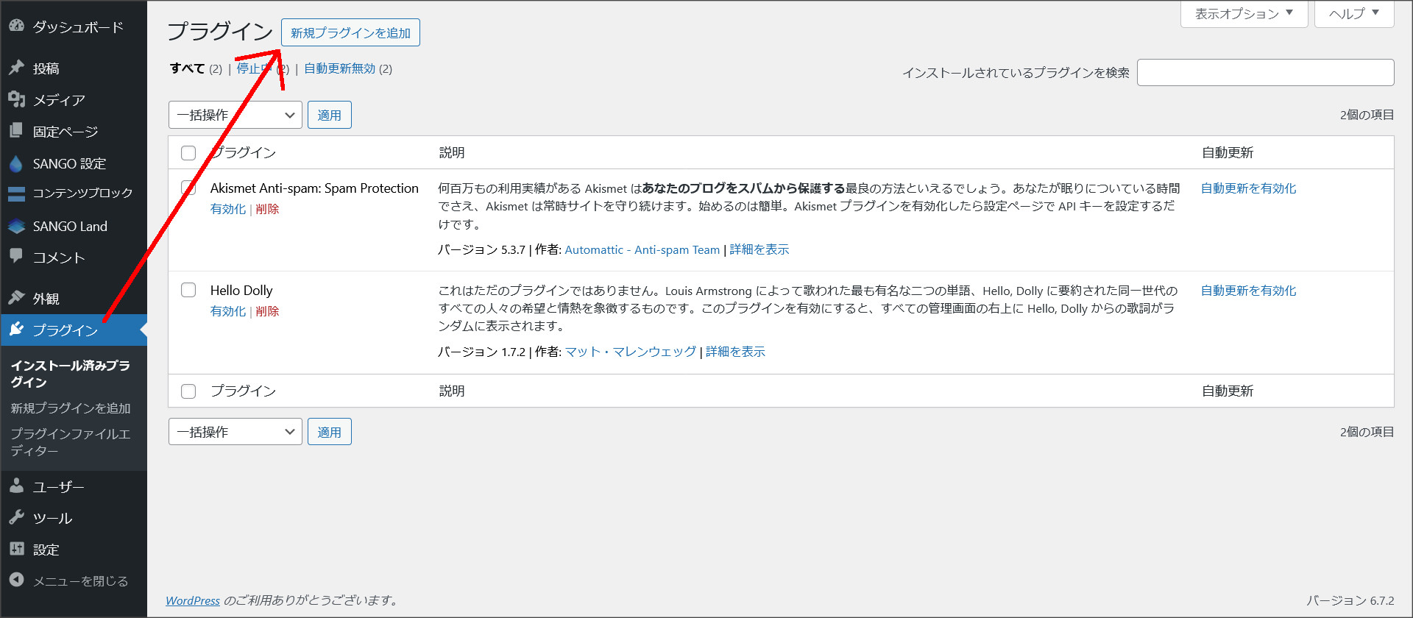This screenshot has height=618, width=1413.
Task: Open 新規プラグインを追加 in sidebar submenu
Action: (x=71, y=408)
